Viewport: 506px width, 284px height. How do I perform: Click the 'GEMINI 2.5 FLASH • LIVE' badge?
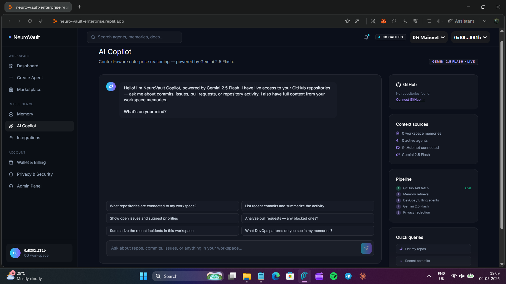tap(454, 62)
